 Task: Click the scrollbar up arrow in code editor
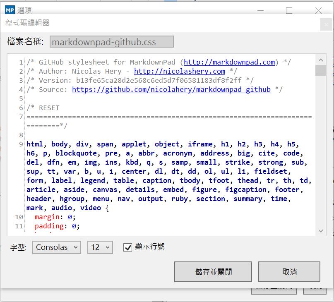pos(321,60)
